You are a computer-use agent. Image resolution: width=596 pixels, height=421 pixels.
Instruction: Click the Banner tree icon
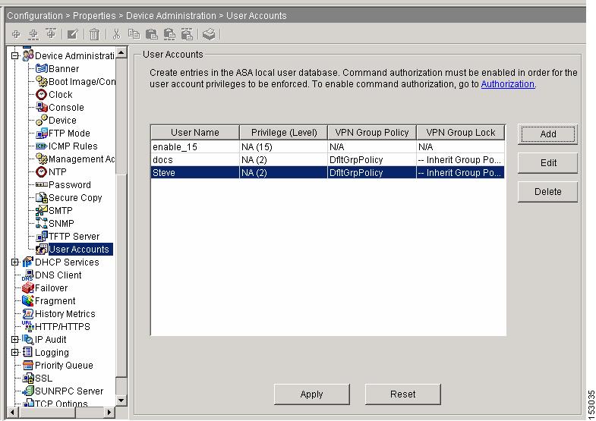pos(42,69)
